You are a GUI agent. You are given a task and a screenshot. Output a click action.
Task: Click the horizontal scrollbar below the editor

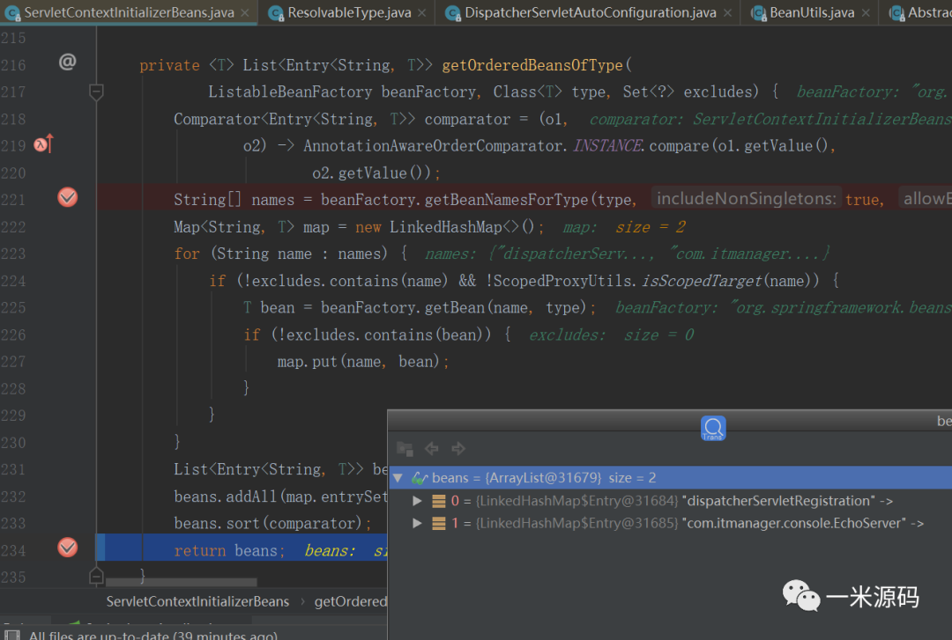pyautogui.click(x=181, y=583)
